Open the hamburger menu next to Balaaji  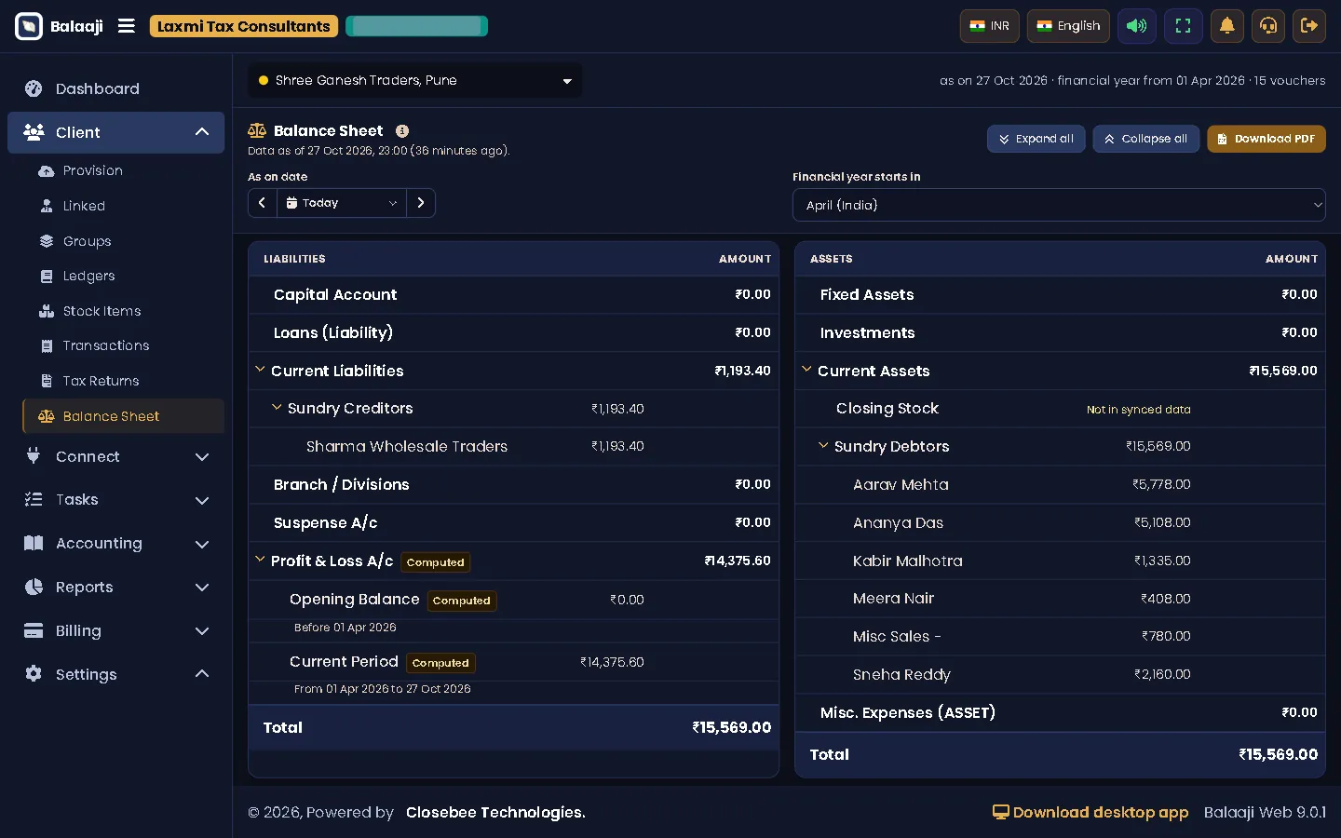click(127, 26)
